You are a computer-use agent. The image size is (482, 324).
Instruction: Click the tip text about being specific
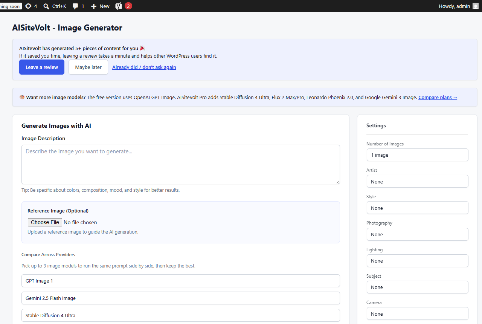pos(101,190)
